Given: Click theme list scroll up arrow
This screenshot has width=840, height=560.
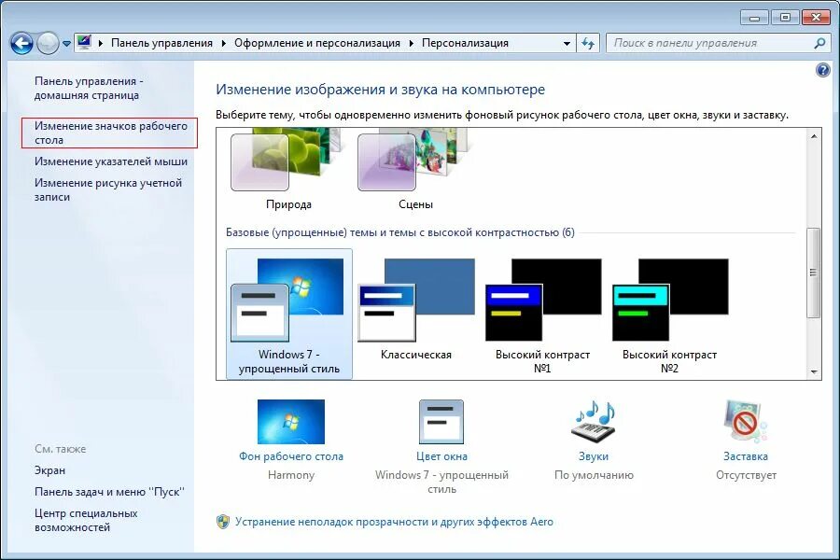Looking at the screenshot, I should point(814,136).
